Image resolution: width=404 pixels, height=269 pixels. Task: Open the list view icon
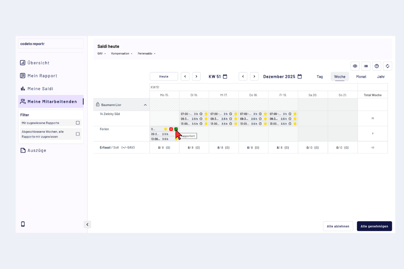(x=366, y=66)
